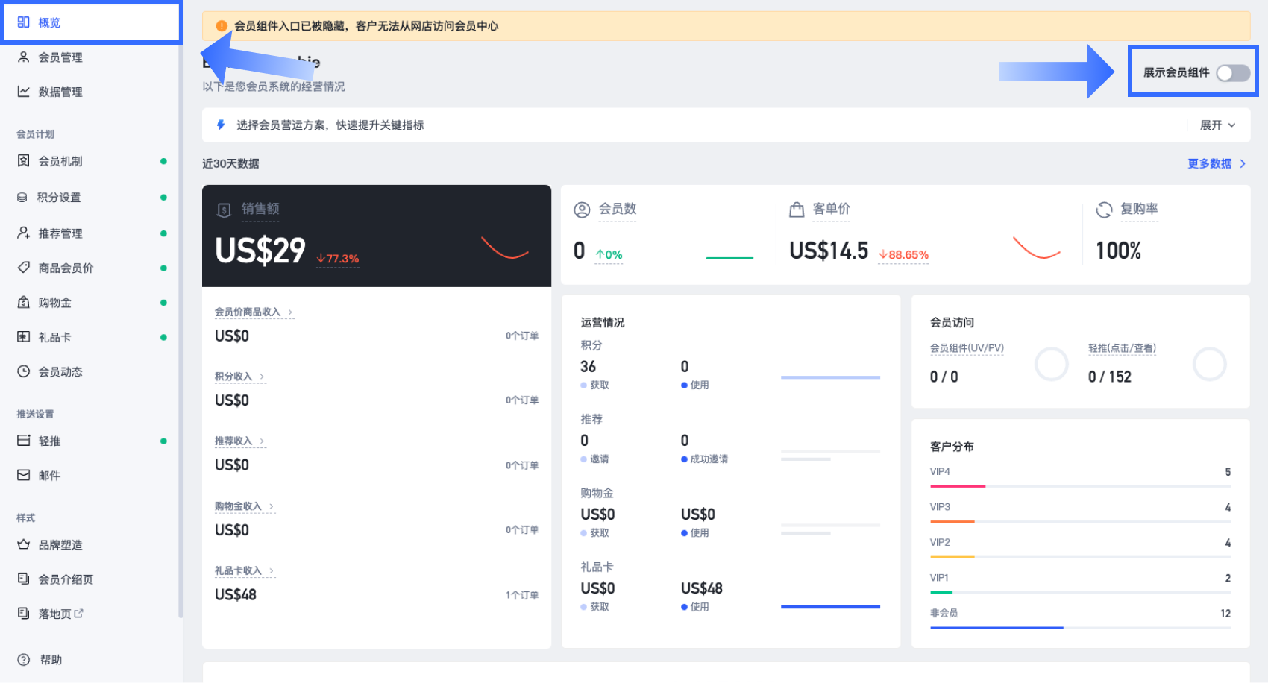Click the lightning bolt icon
Image resolution: width=1268 pixels, height=683 pixels.
pyautogui.click(x=221, y=125)
